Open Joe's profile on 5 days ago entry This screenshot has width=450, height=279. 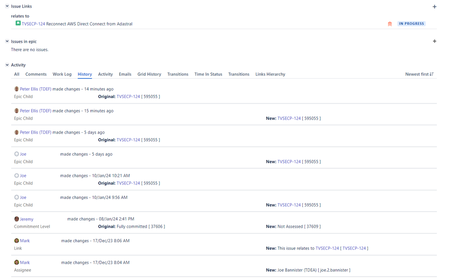(x=23, y=154)
